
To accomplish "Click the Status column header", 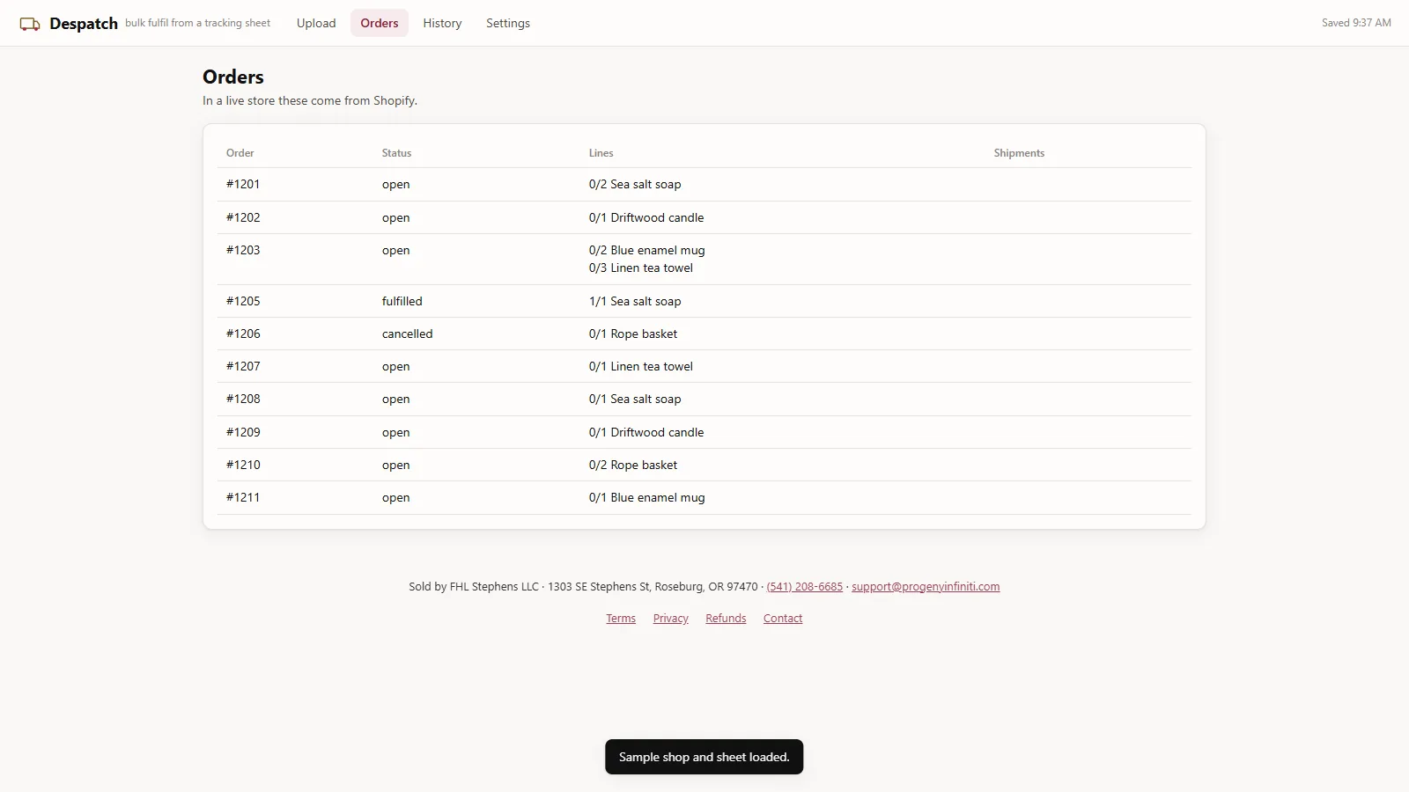I will [396, 153].
